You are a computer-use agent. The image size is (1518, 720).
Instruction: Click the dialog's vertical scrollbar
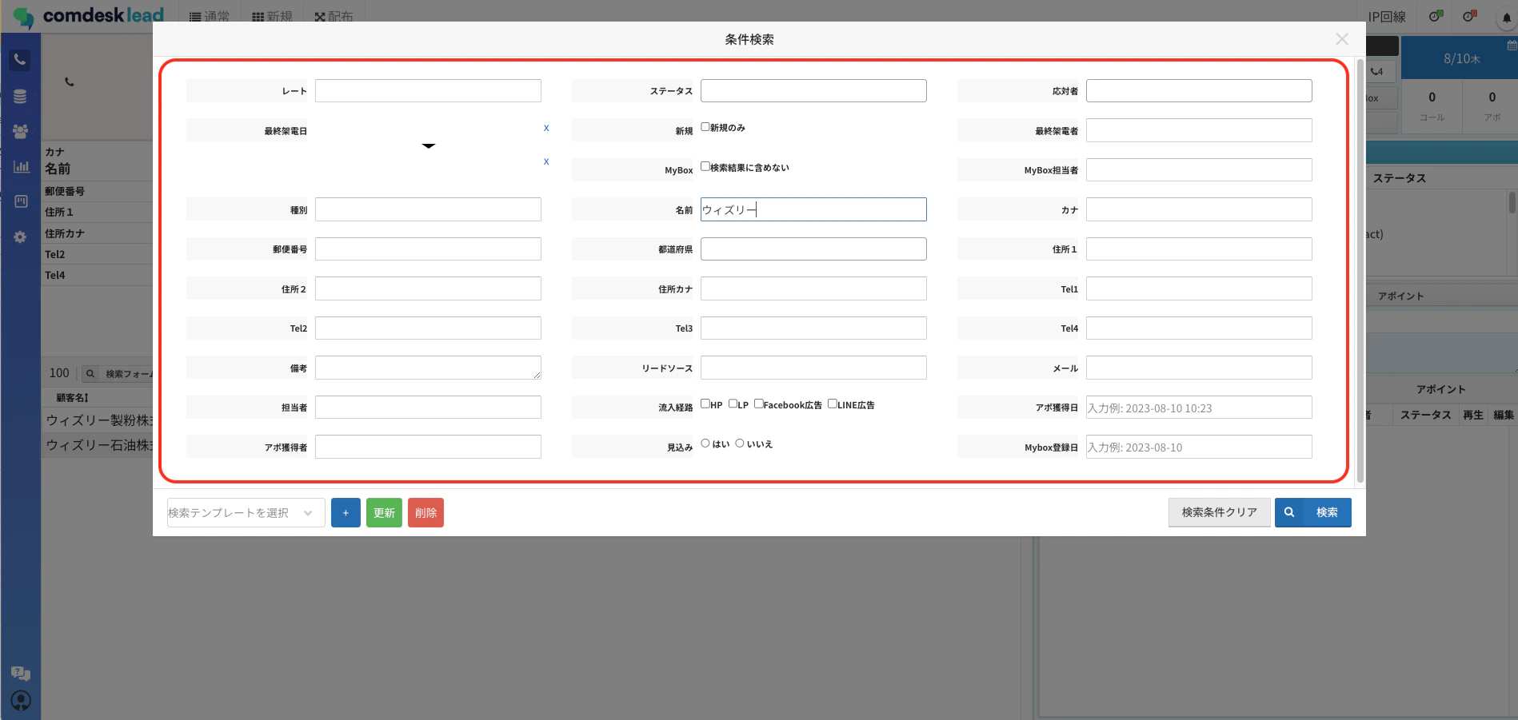click(x=1360, y=270)
